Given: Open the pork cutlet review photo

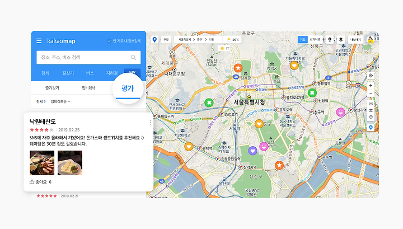Looking at the screenshot, I should (x=42, y=163).
